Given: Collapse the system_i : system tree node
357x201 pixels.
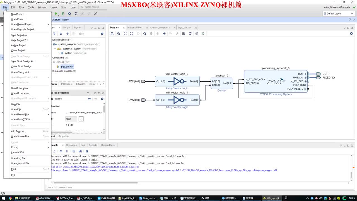Looking at the screenshot, I should tap(55, 49).
